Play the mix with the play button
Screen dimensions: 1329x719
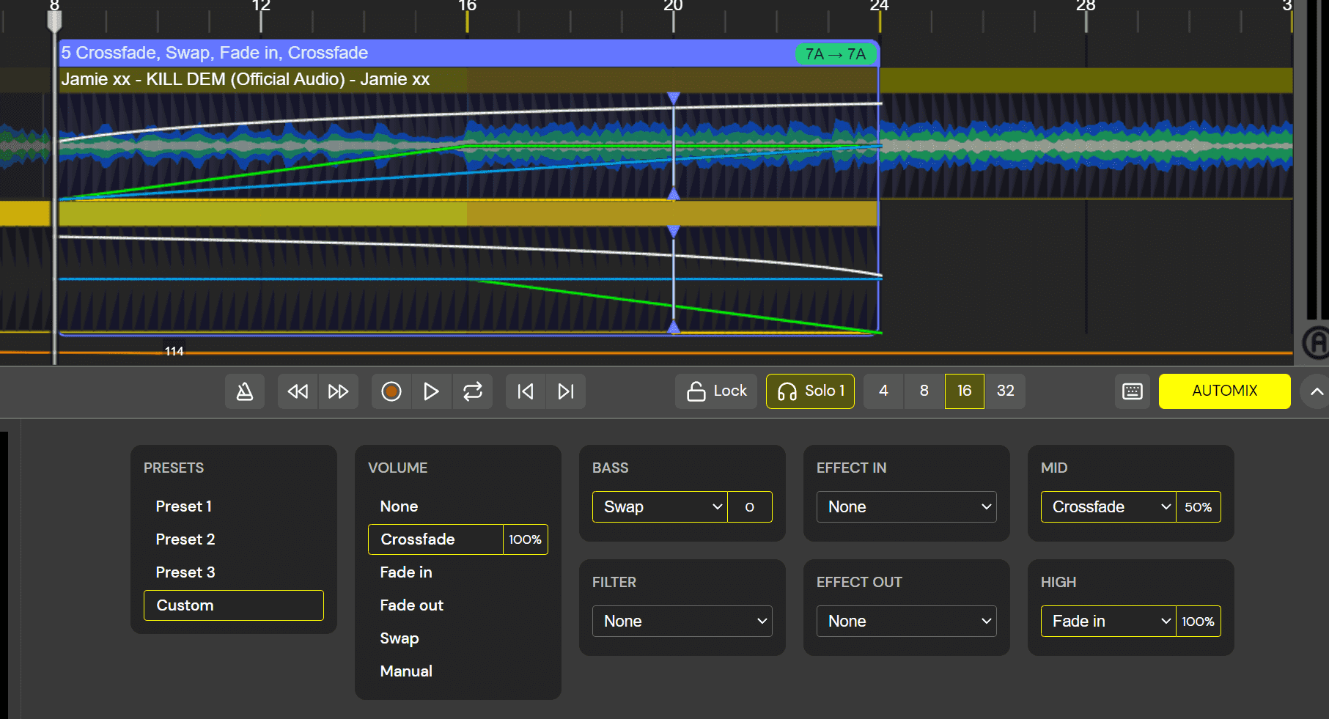(432, 391)
